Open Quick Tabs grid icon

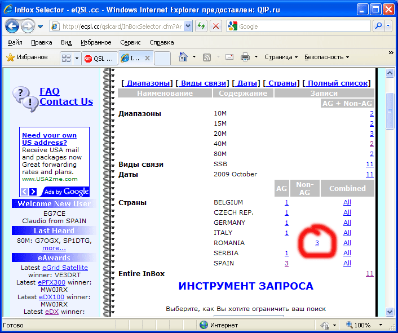(67, 58)
